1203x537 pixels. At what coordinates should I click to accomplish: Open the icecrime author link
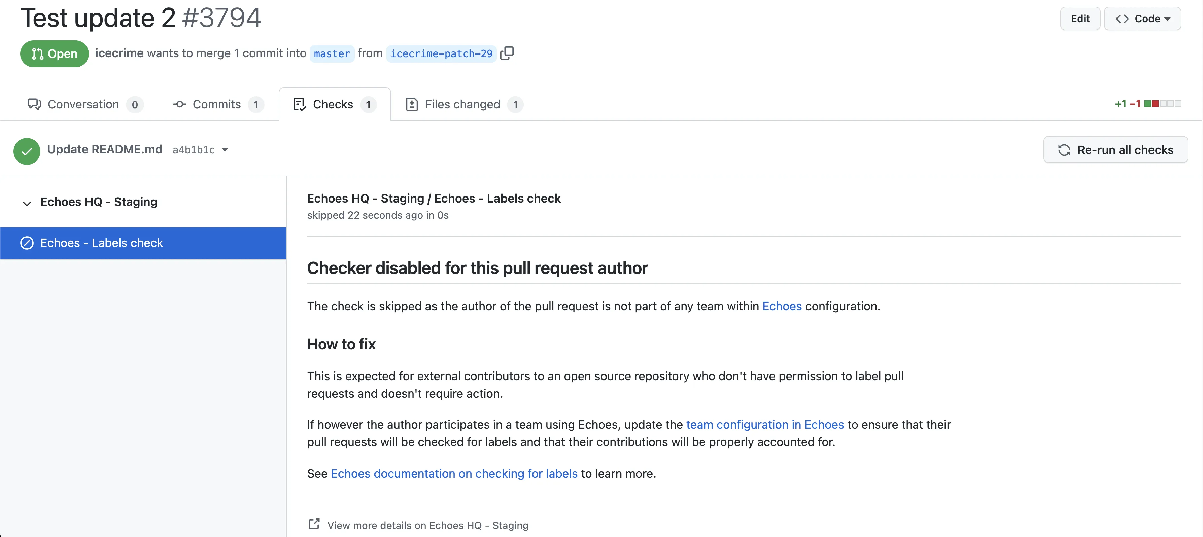pyautogui.click(x=119, y=53)
